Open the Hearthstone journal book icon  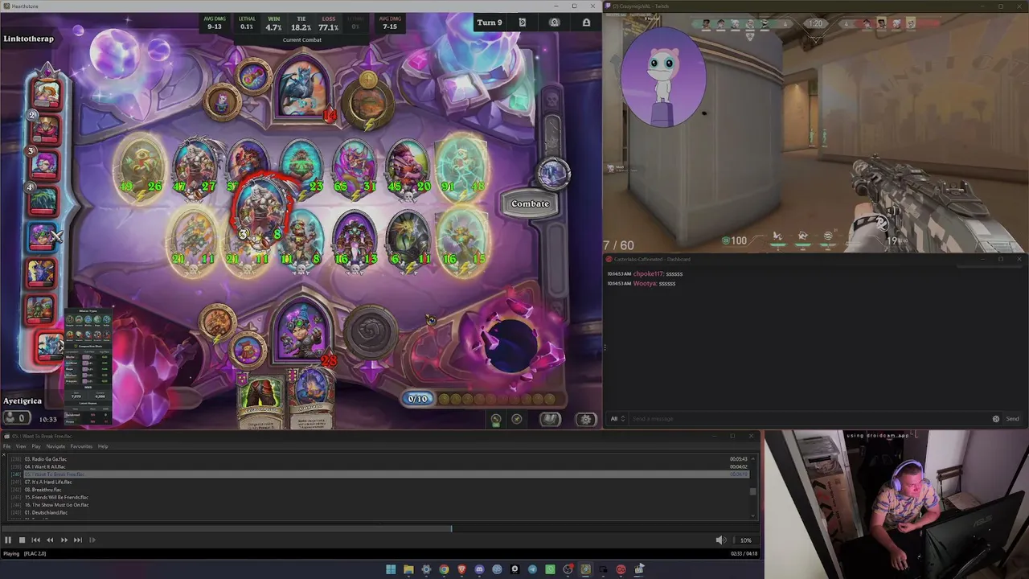click(x=550, y=419)
